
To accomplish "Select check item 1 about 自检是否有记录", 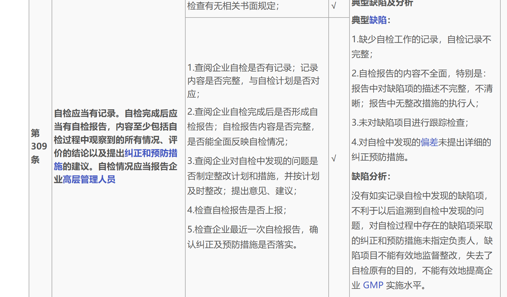I will click(253, 81).
